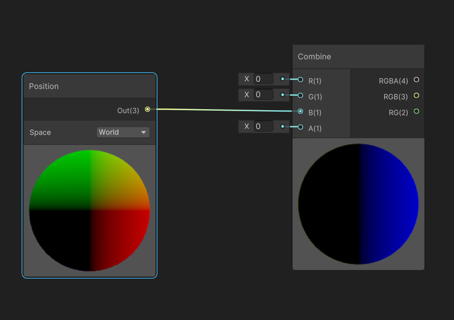Image resolution: width=454 pixels, height=320 pixels.
Task: Edit the X value field for R(1)
Action: point(264,79)
